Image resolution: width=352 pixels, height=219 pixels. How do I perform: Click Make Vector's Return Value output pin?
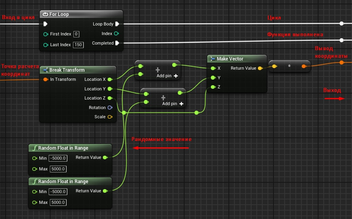point(259,68)
